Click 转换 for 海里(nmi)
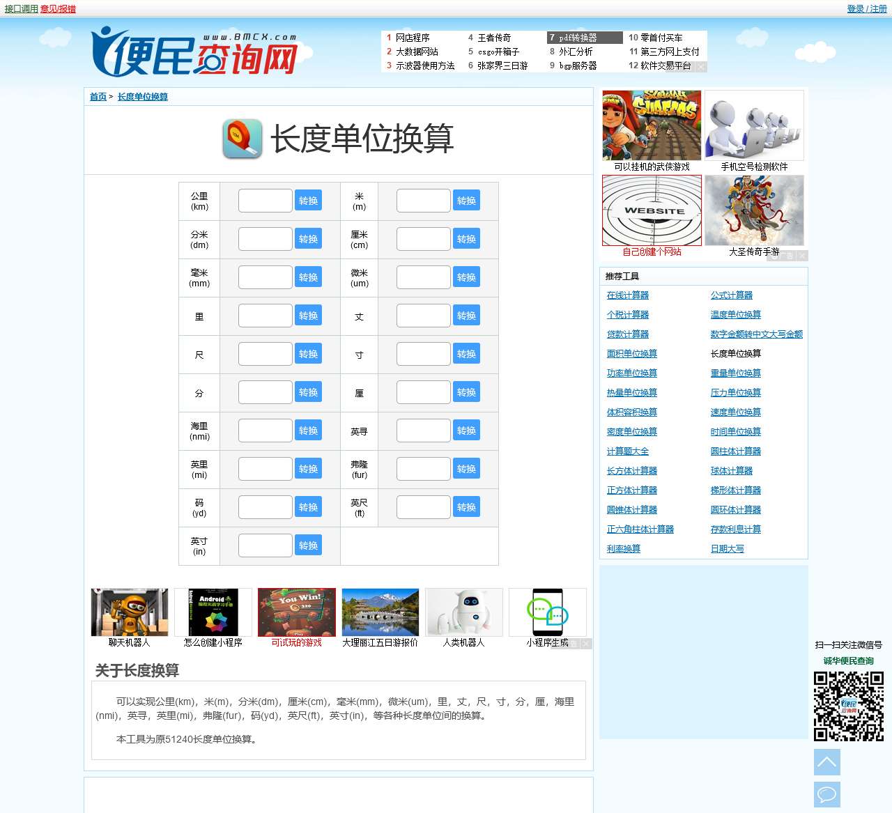 (308, 431)
